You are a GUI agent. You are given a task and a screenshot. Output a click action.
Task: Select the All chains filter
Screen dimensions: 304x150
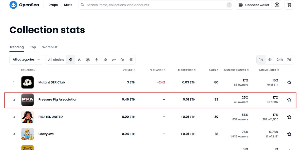click(56, 60)
